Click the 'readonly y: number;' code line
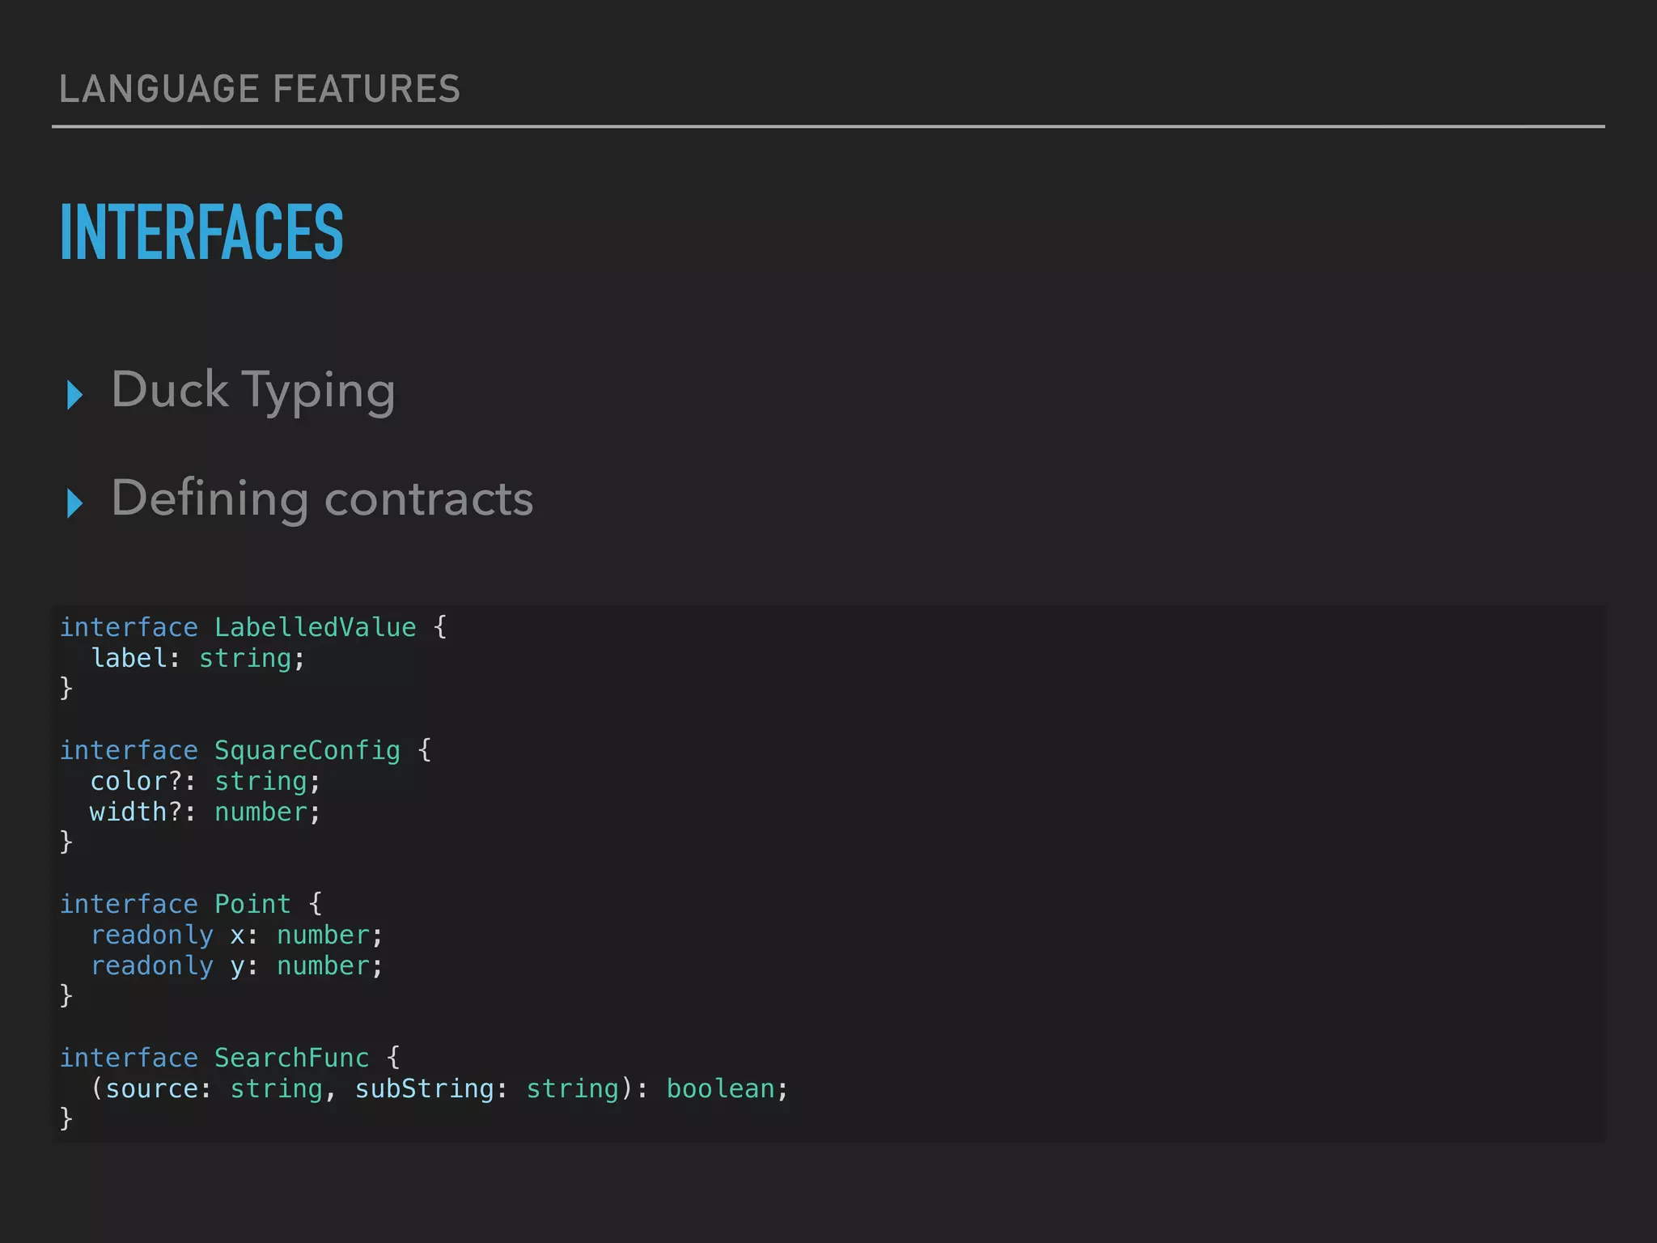1657x1243 pixels. 237,965
